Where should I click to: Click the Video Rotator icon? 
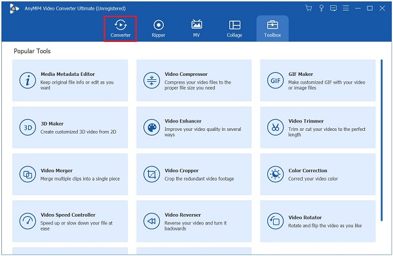[275, 221]
